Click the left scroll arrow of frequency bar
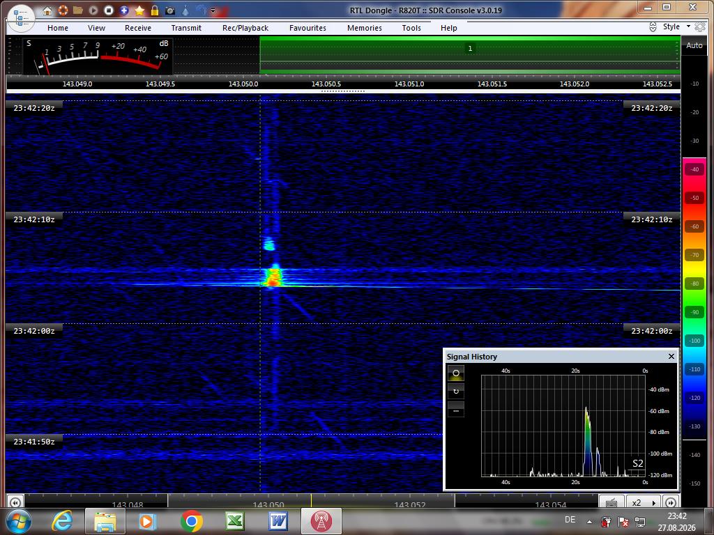This screenshot has height=535, width=714. [15, 502]
